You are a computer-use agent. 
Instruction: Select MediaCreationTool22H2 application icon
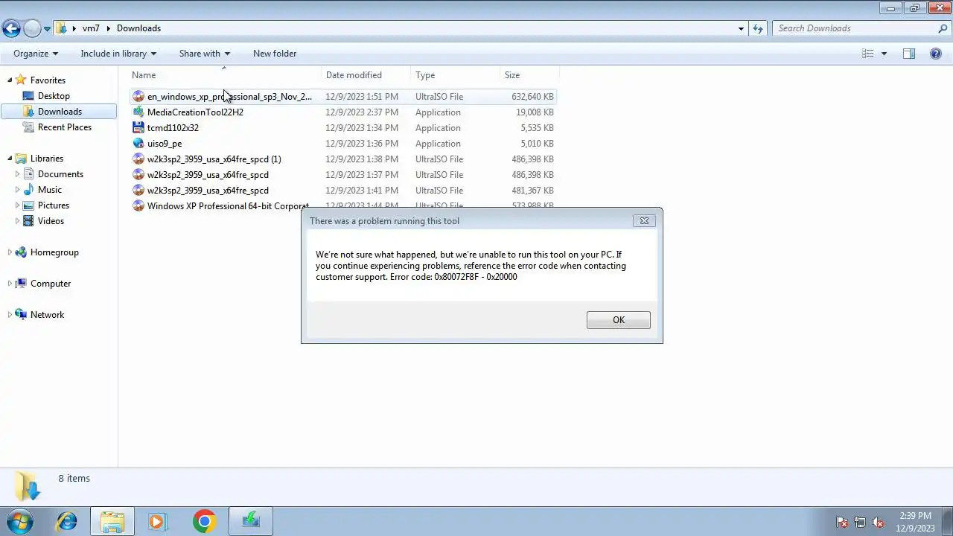tap(138, 112)
